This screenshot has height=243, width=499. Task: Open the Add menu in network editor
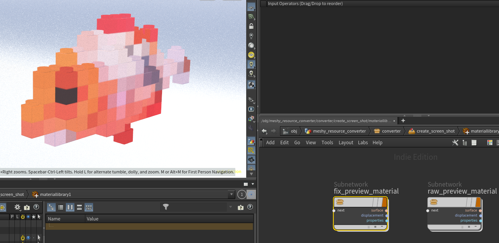click(x=270, y=143)
